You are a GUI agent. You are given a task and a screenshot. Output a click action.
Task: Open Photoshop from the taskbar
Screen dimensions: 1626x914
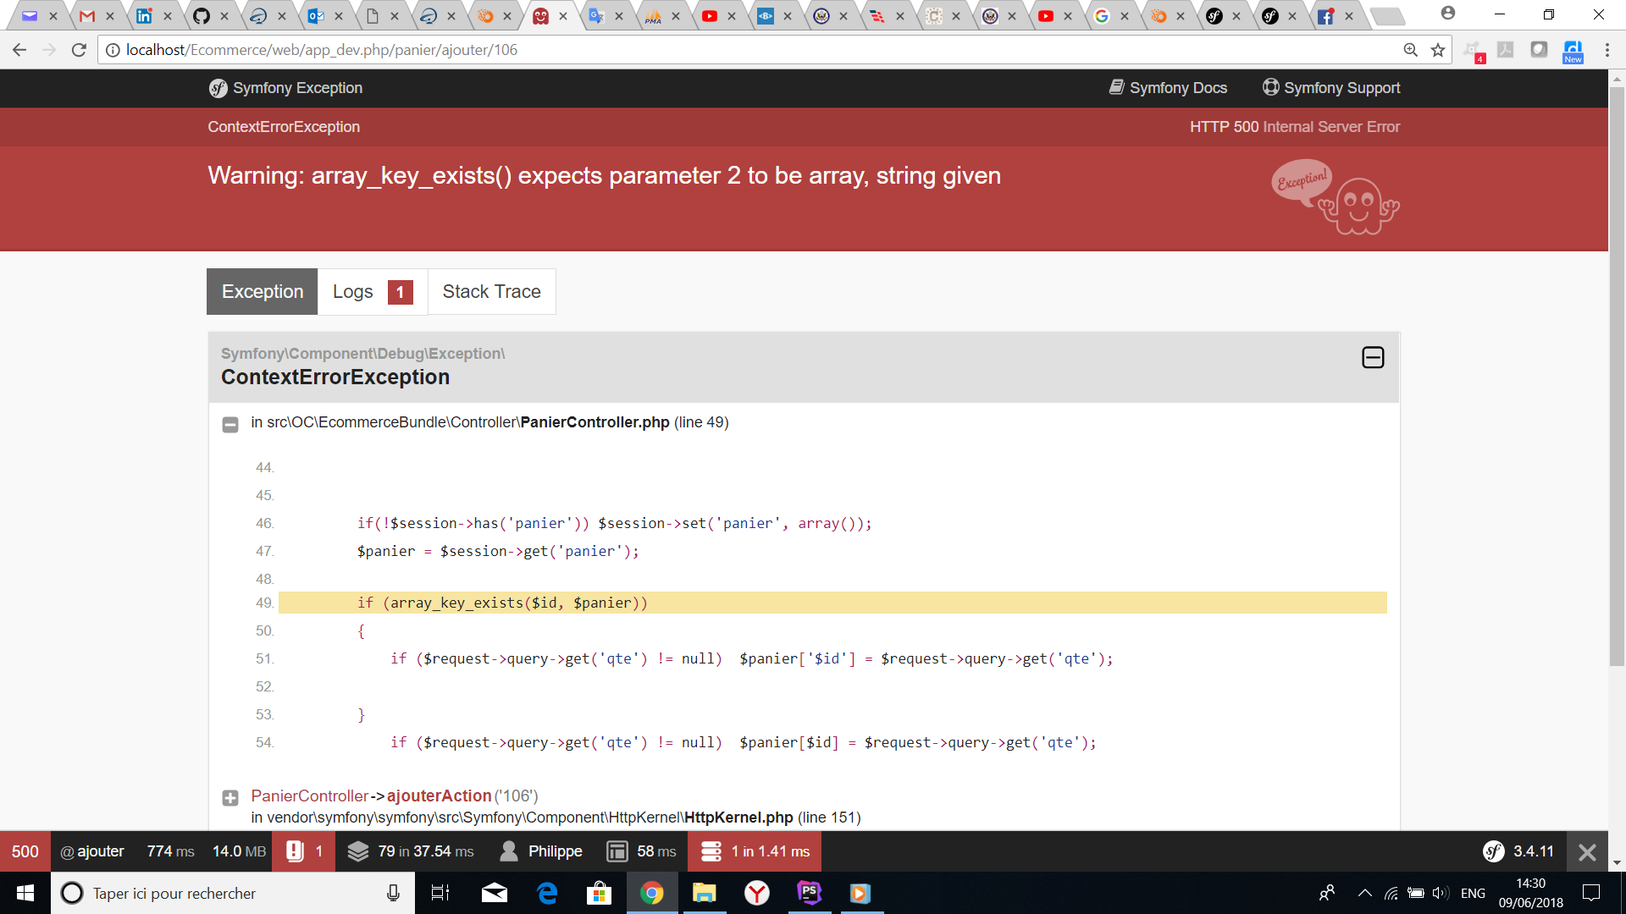809,893
